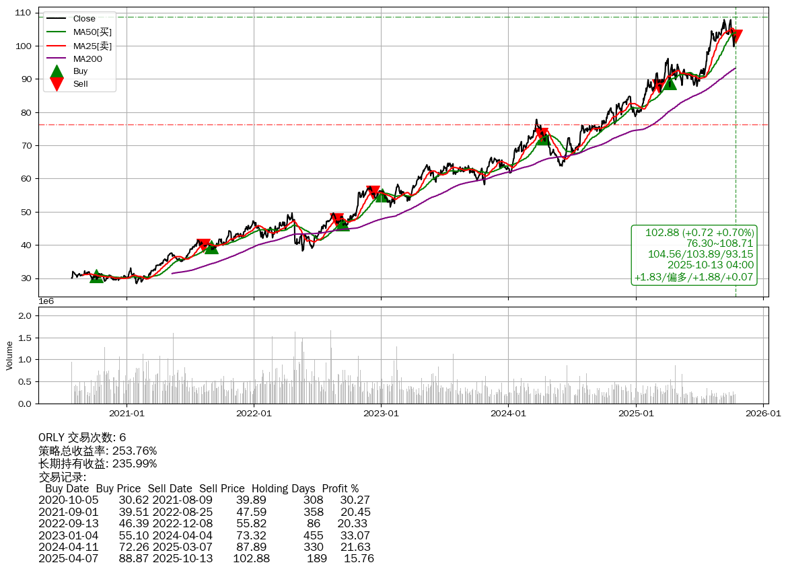Click the green Buy marker near 72 in 2024

[x=543, y=138]
